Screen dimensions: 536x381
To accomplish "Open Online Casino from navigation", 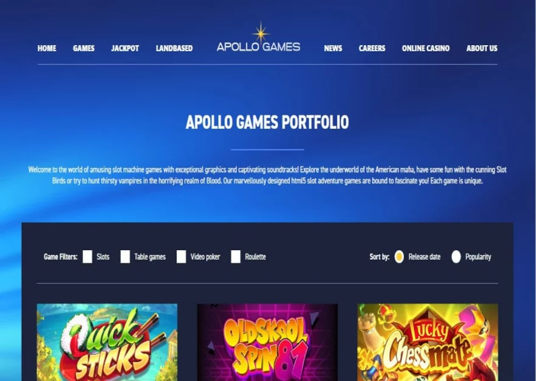I will click(426, 48).
